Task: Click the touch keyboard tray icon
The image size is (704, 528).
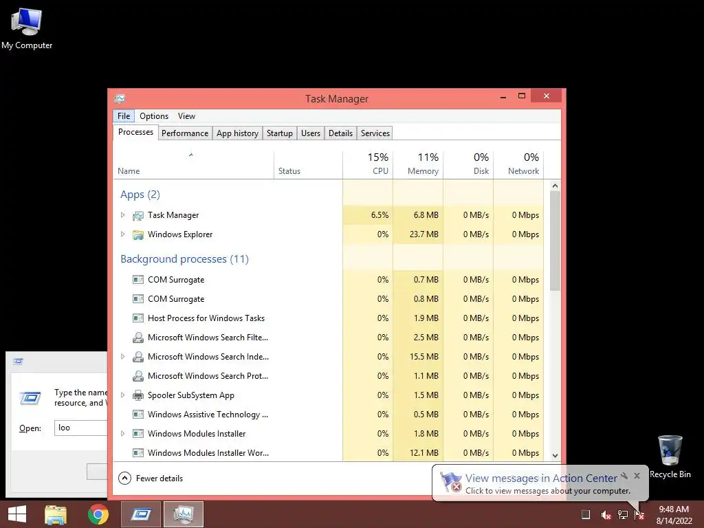Action: click(586, 514)
